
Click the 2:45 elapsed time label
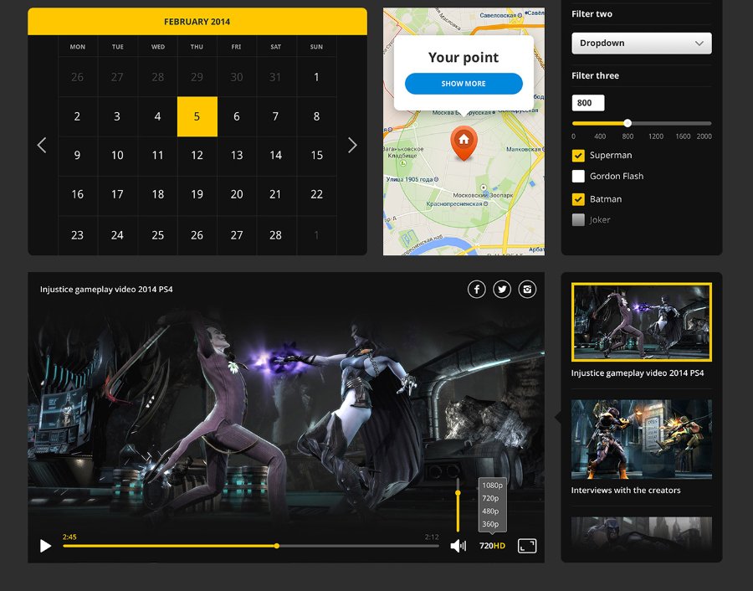pos(69,537)
